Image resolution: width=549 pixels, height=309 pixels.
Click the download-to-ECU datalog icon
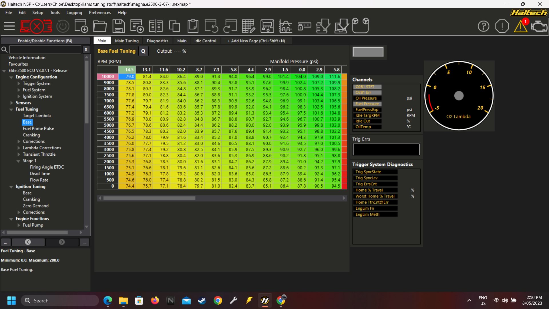tap(323, 26)
